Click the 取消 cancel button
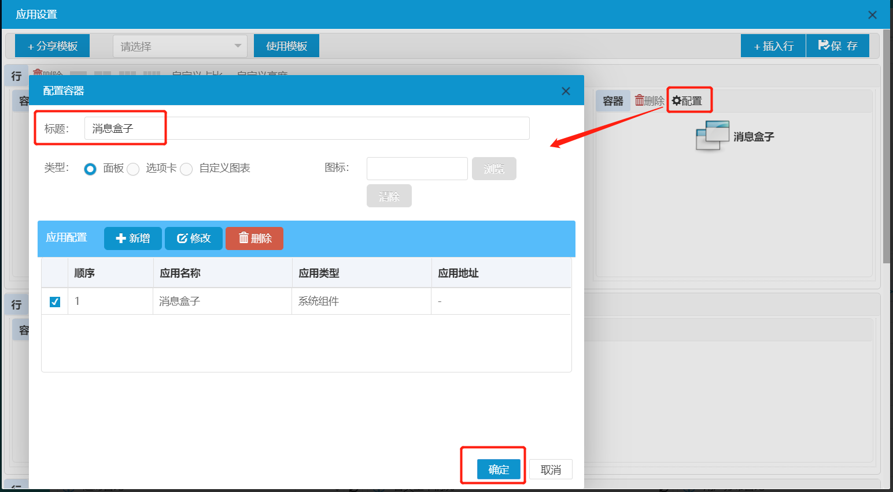The height and width of the screenshot is (492, 893). click(x=551, y=469)
